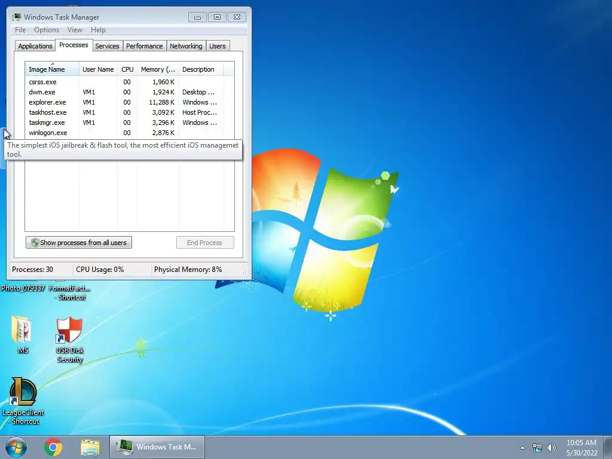The image size is (612, 459).
Task: Close the Windows Task Manager window
Action: 237,17
